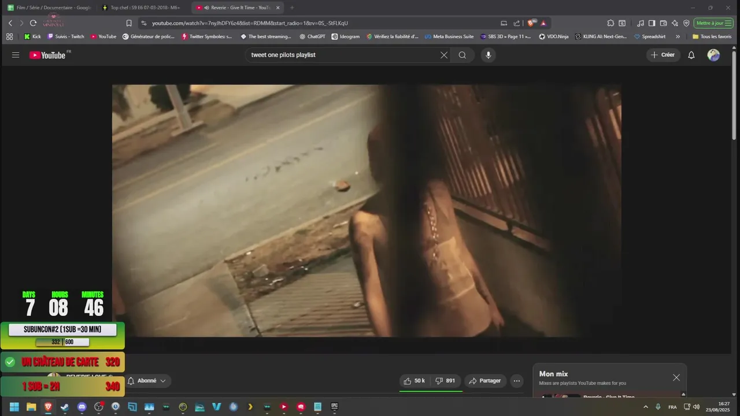This screenshot has width=740, height=416.
Task: Open the YouTube guide hamburger menu
Action: pyautogui.click(x=16, y=55)
